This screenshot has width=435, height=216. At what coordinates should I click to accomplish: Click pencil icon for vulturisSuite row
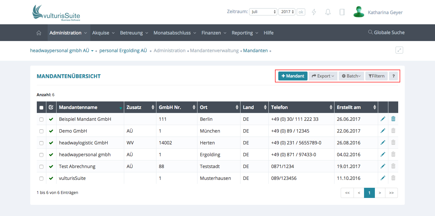tap(383, 178)
